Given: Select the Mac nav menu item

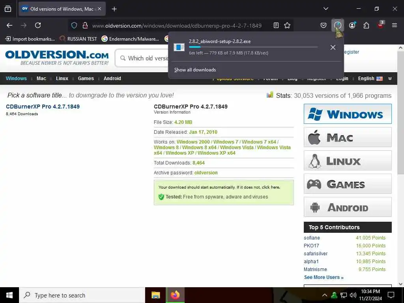Looking at the screenshot, I should pos(41,79).
